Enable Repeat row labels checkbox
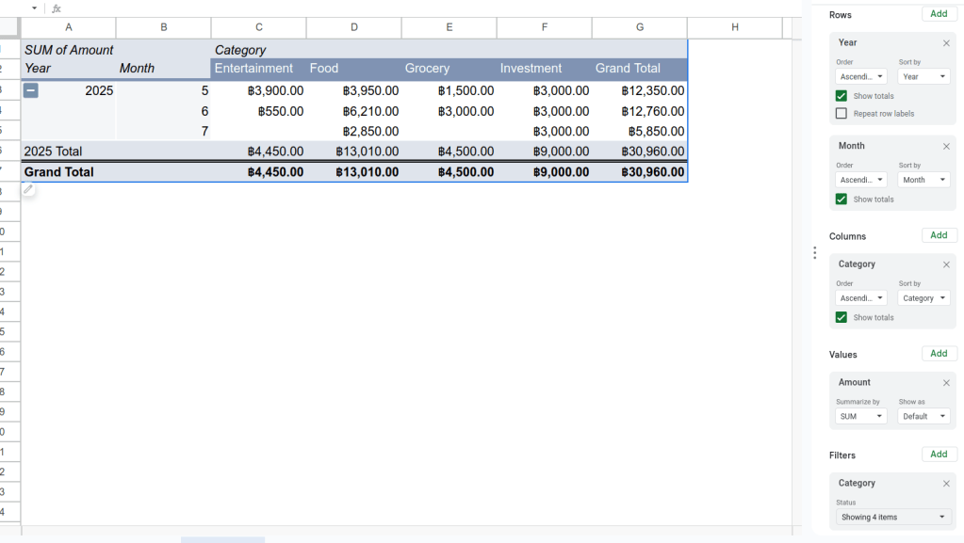The width and height of the screenshot is (964, 543). (841, 114)
